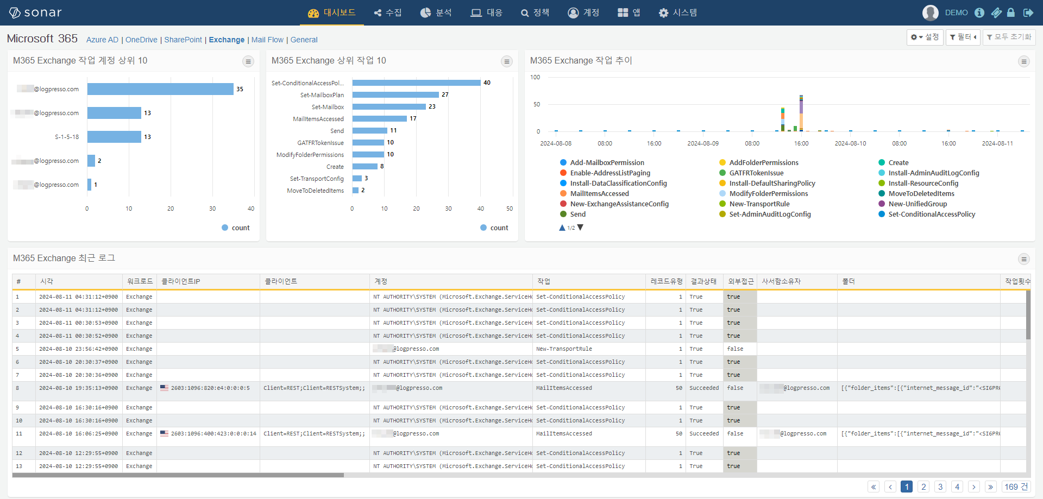Click the log table horizontal scrollbar
Image resolution: width=1043 pixels, height=499 pixels.
(x=178, y=475)
